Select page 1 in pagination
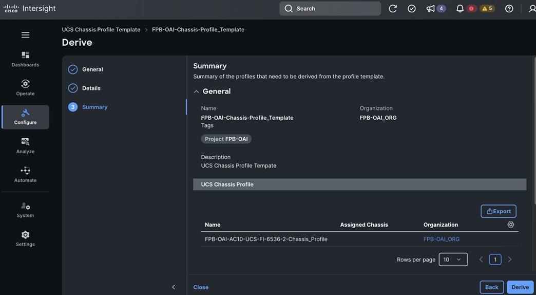This screenshot has height=295, width=536. 495,260
